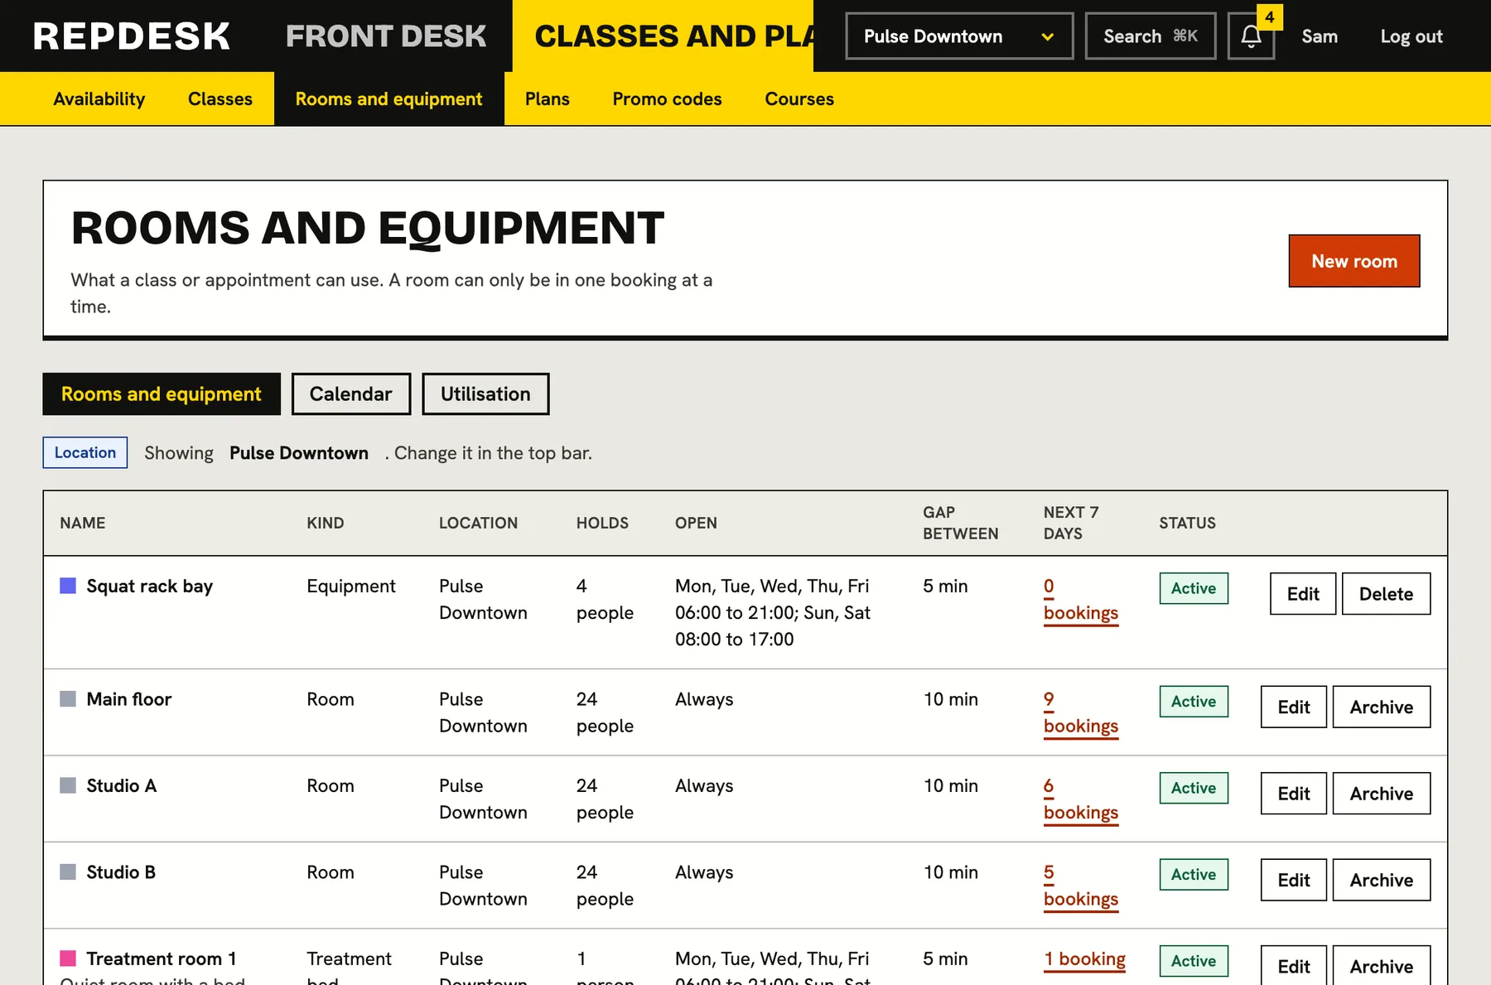Click the NEXT 7 DAYS column header
This screenshot has height=985, width=1491.
click(1070, 523)
